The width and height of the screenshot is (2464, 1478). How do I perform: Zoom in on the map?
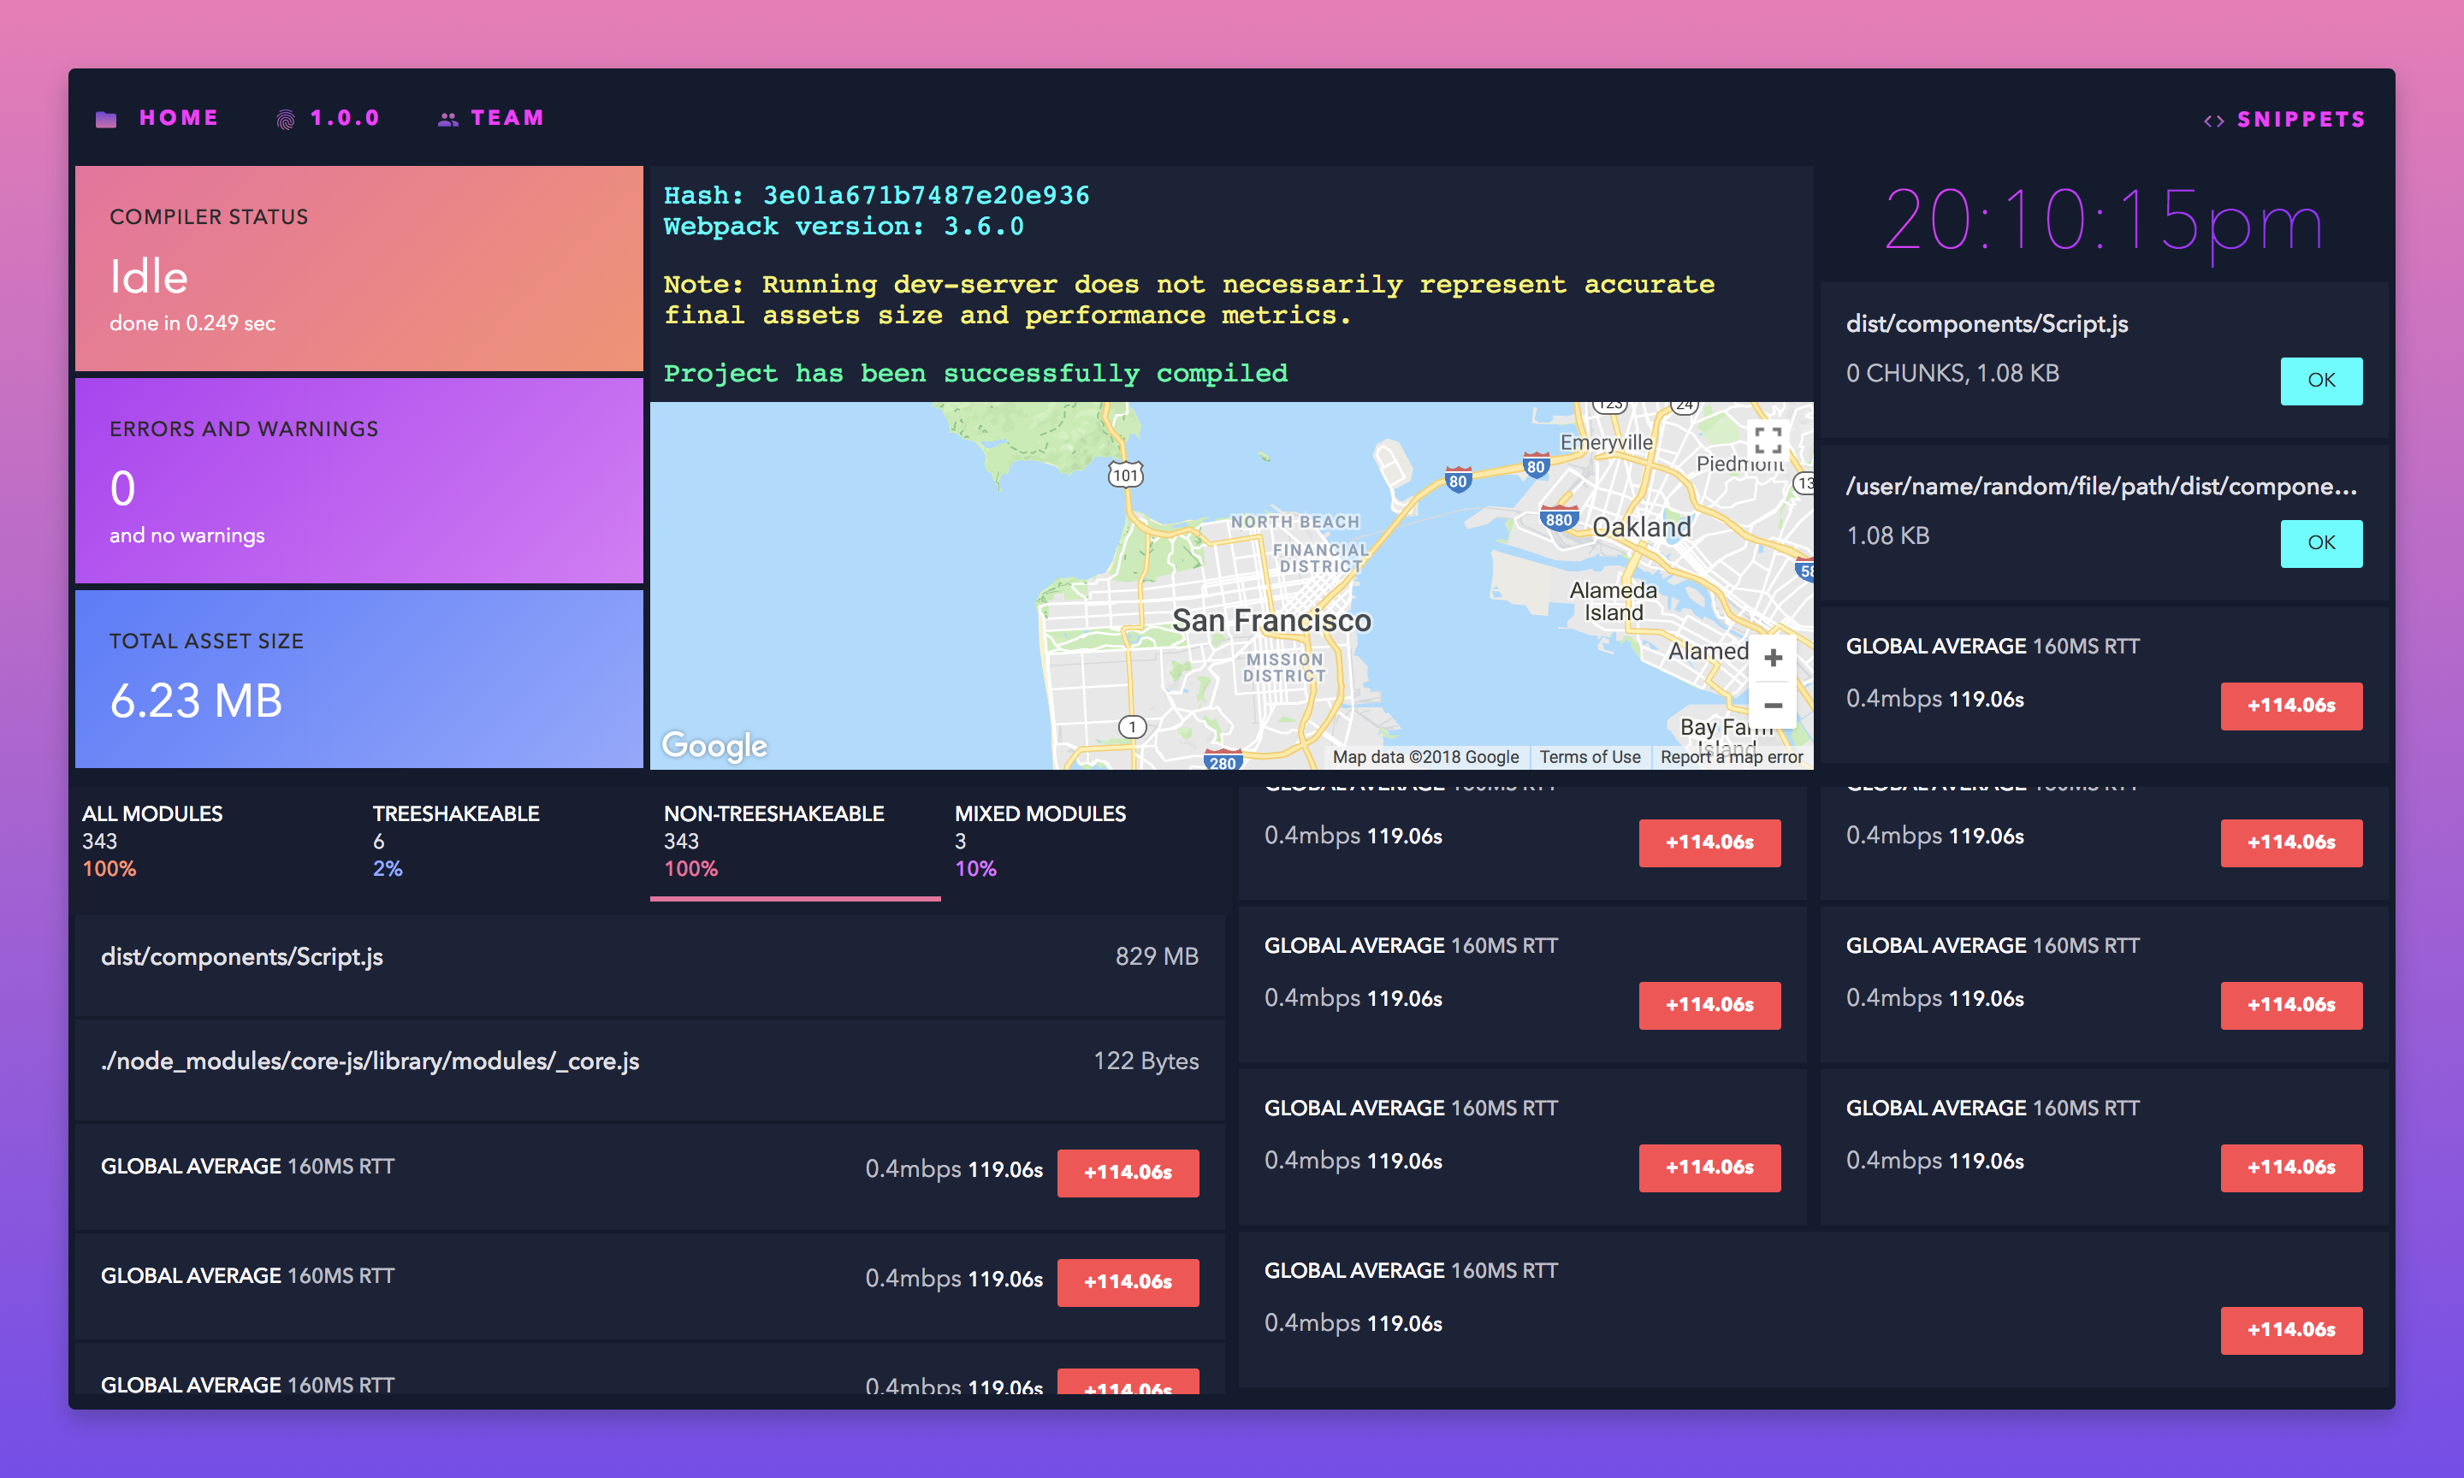tap(1773, 659)
